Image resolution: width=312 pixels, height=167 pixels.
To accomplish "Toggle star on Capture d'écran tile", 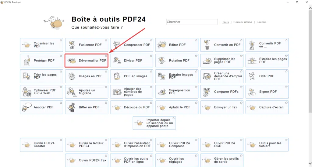I will [286, 103].
